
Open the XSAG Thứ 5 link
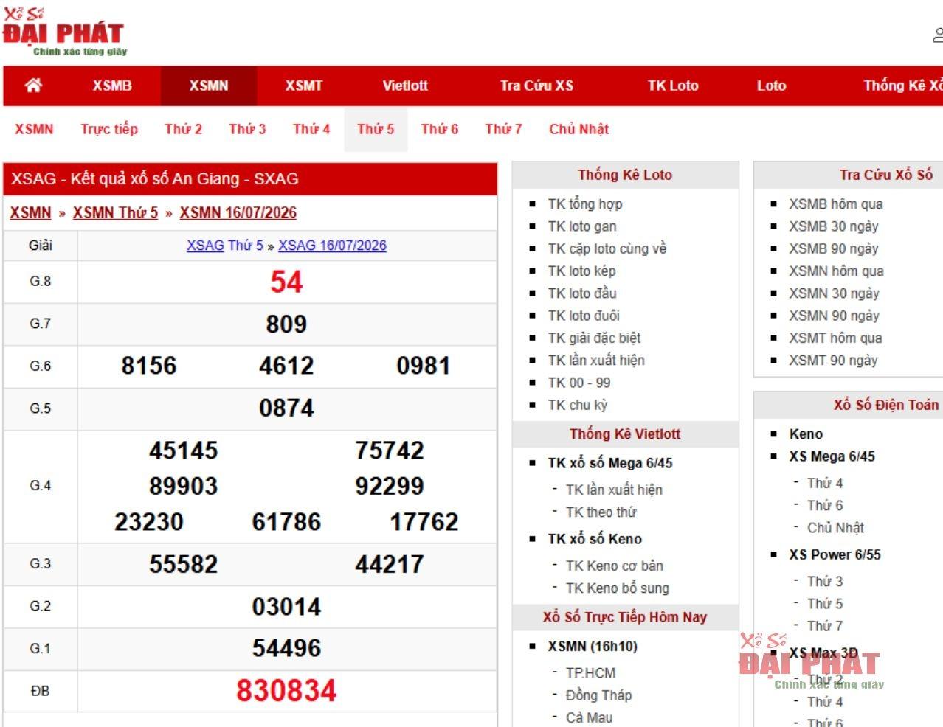tap(224, 246)
